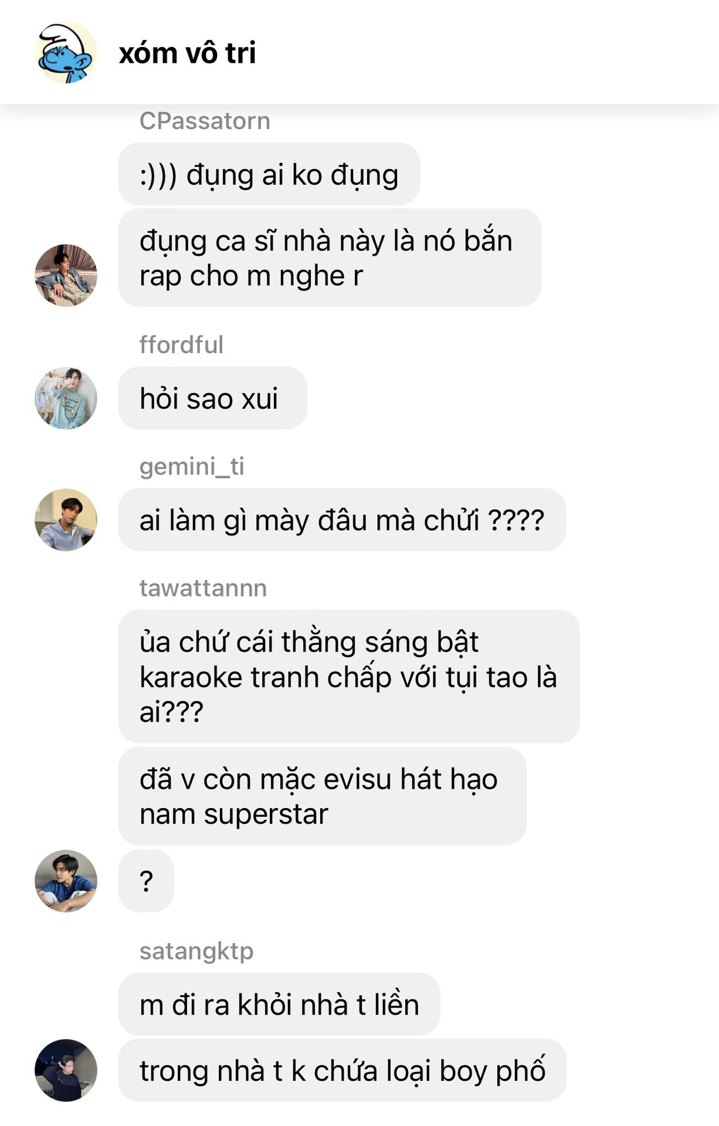Click the ffordful username label

(181, 345)
